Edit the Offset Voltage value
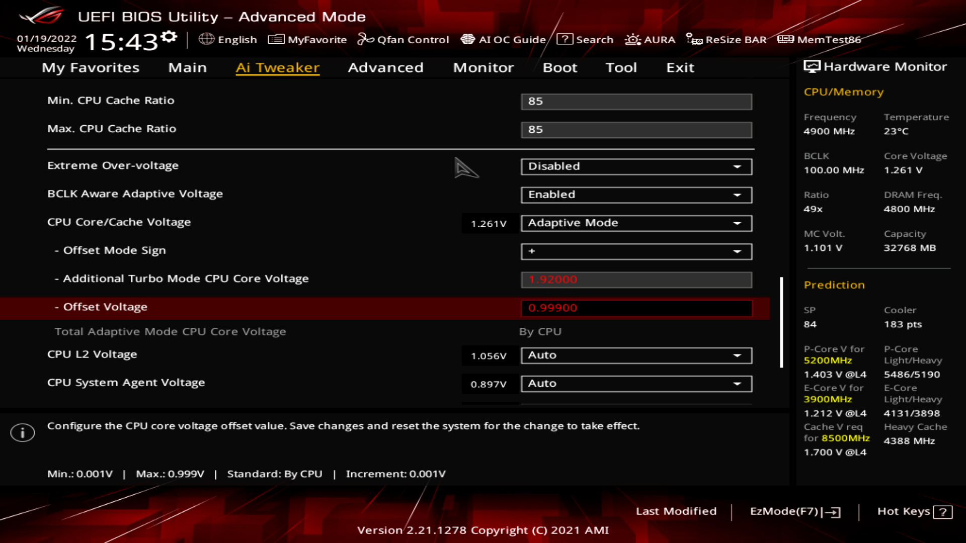This screenshot has height=543, width=966. [636, 307]
